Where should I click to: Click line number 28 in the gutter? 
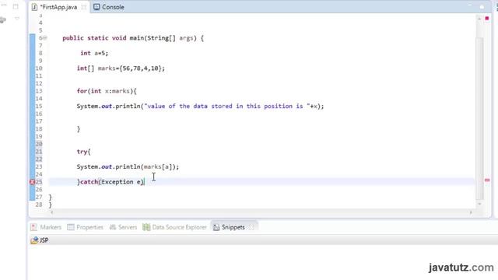tap(39, 205)
